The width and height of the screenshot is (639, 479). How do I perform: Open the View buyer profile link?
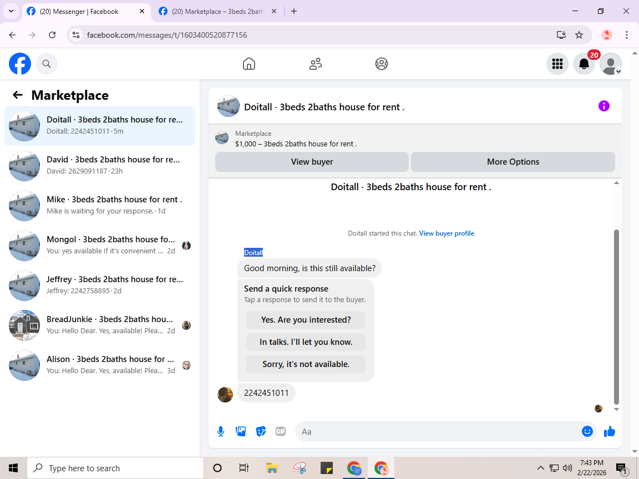[x=446, y=233]
